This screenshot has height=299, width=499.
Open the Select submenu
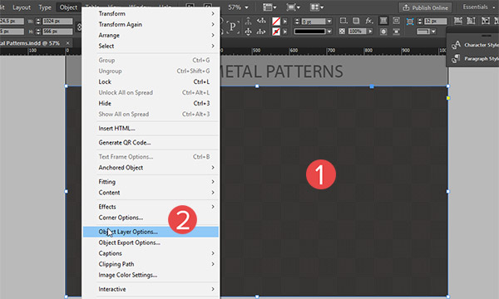pyautogui.click(x=151, y=46)
